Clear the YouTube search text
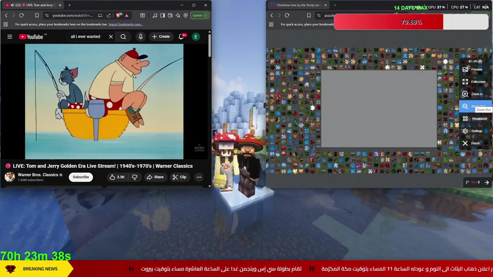This screenshot has width=493, height=277. point(111,37)
